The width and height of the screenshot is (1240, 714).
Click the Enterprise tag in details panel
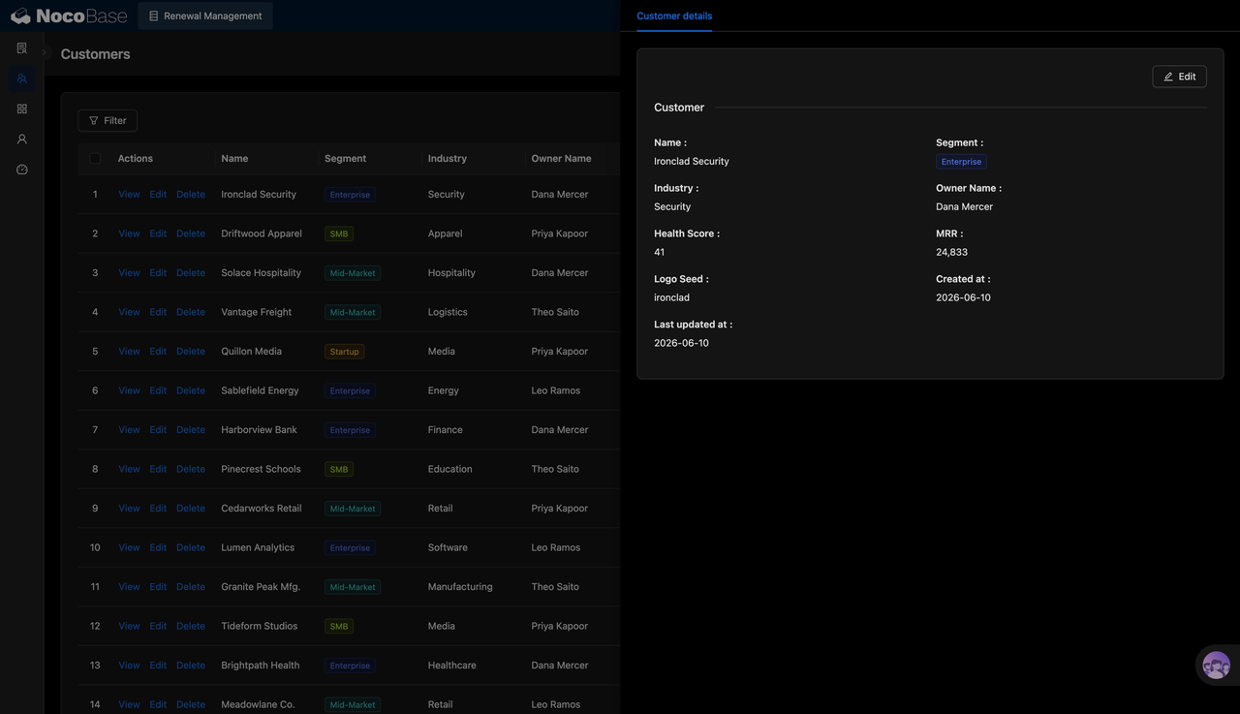pyautogui.click(x=961, y=162)
